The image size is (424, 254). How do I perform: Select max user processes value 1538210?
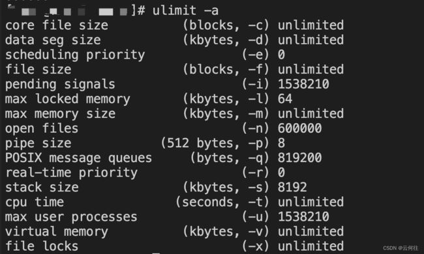[x=303, y=217]
